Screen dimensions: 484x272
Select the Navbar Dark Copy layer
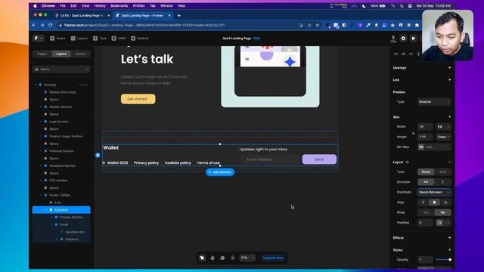[63, 92]
